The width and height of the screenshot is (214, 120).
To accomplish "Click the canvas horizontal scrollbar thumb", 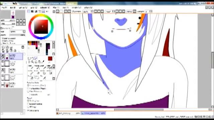I will click(x=139, y=110).
